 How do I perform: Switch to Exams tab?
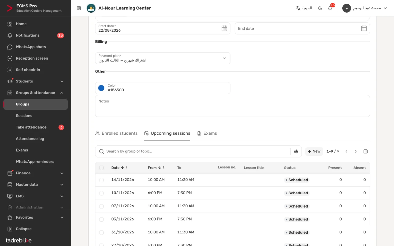coord(207,133)
